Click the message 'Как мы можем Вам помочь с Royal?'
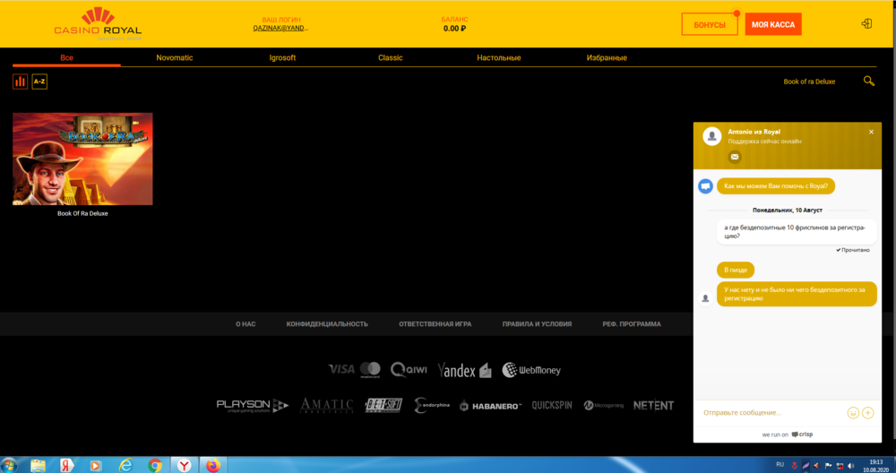896x473 pixels. click(775, 185)
